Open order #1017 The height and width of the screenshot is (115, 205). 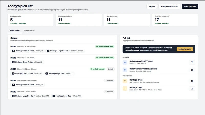[x=13, y=69]
